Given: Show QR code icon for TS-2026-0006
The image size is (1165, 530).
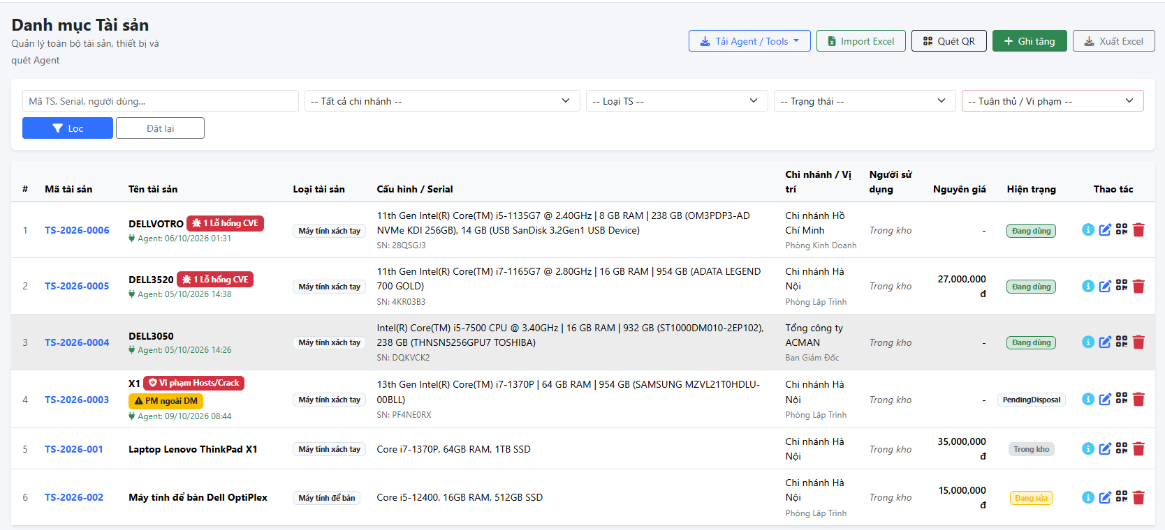Looking at the screenshot, I should [1122, 229].
